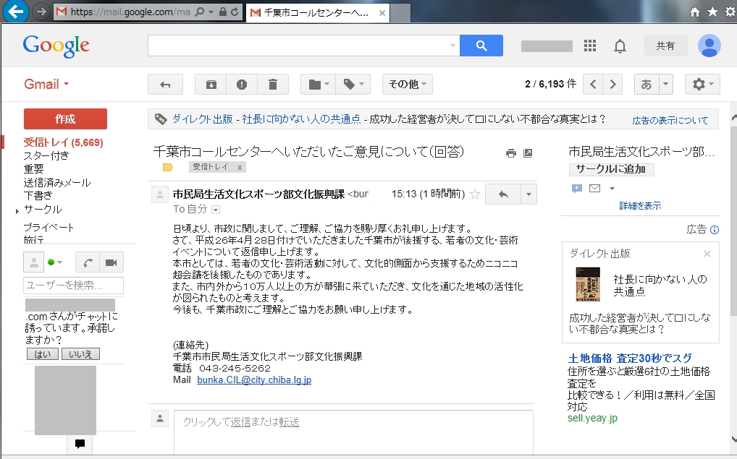The height and width of the screenshot is (459, 737).
Task: Open browser favorites star icon
Action: pos(713,12)
